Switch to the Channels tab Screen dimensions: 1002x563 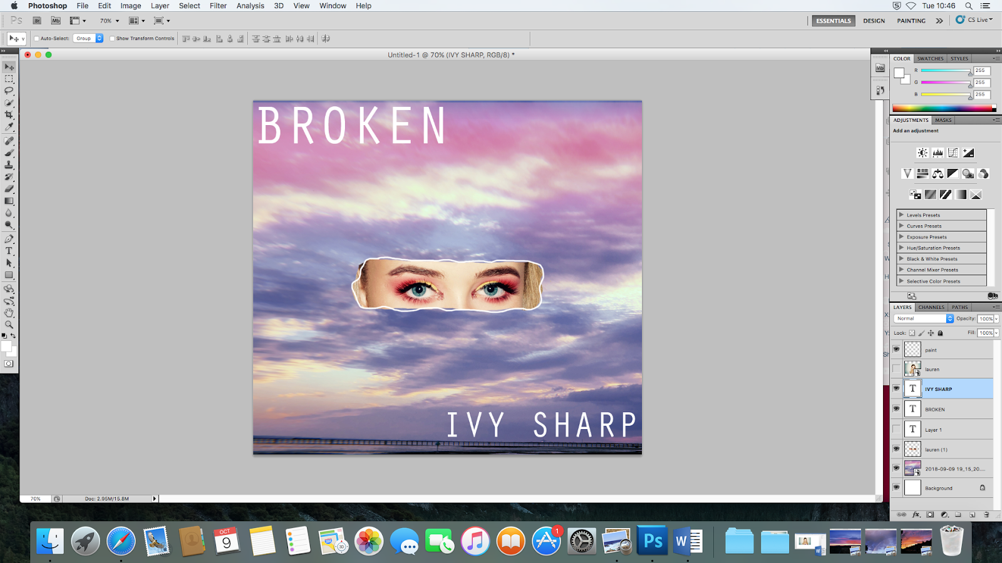(931, 307)
